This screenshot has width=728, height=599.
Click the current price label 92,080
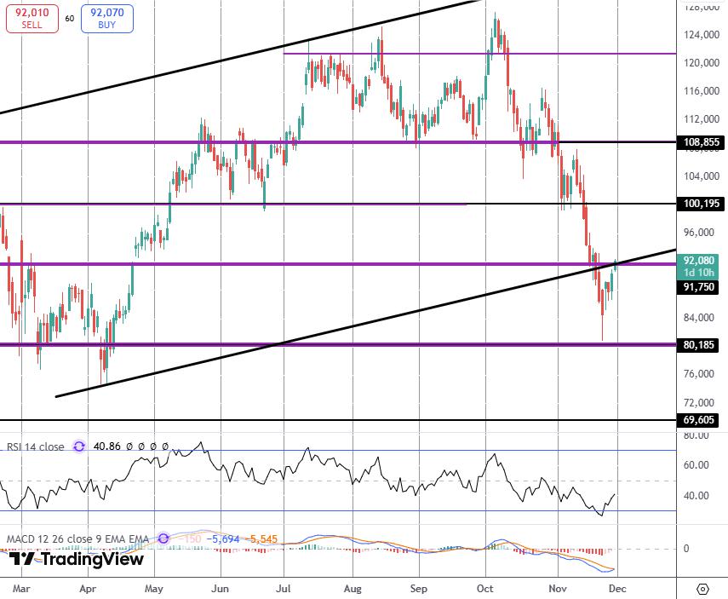coord(699,267)
